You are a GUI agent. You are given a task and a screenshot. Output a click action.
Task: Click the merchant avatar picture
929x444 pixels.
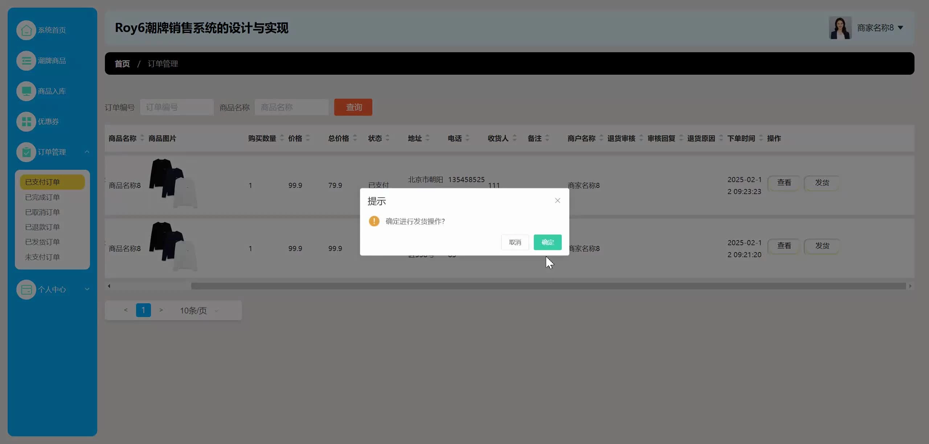(x=840, y=28)
